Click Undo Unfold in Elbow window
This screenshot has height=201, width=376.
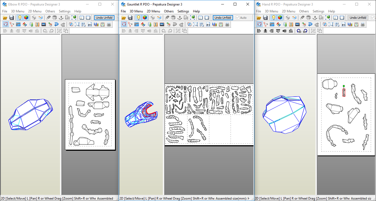[104, 18]
